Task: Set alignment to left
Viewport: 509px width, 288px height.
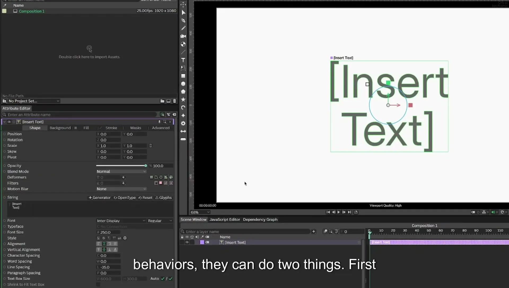Action: tap(99, 244)
